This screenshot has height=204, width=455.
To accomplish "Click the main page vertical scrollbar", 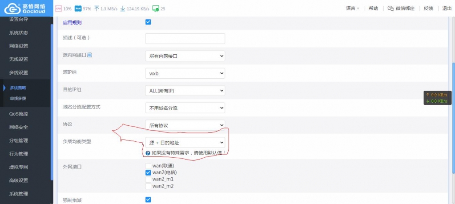I will pos(453,119).
